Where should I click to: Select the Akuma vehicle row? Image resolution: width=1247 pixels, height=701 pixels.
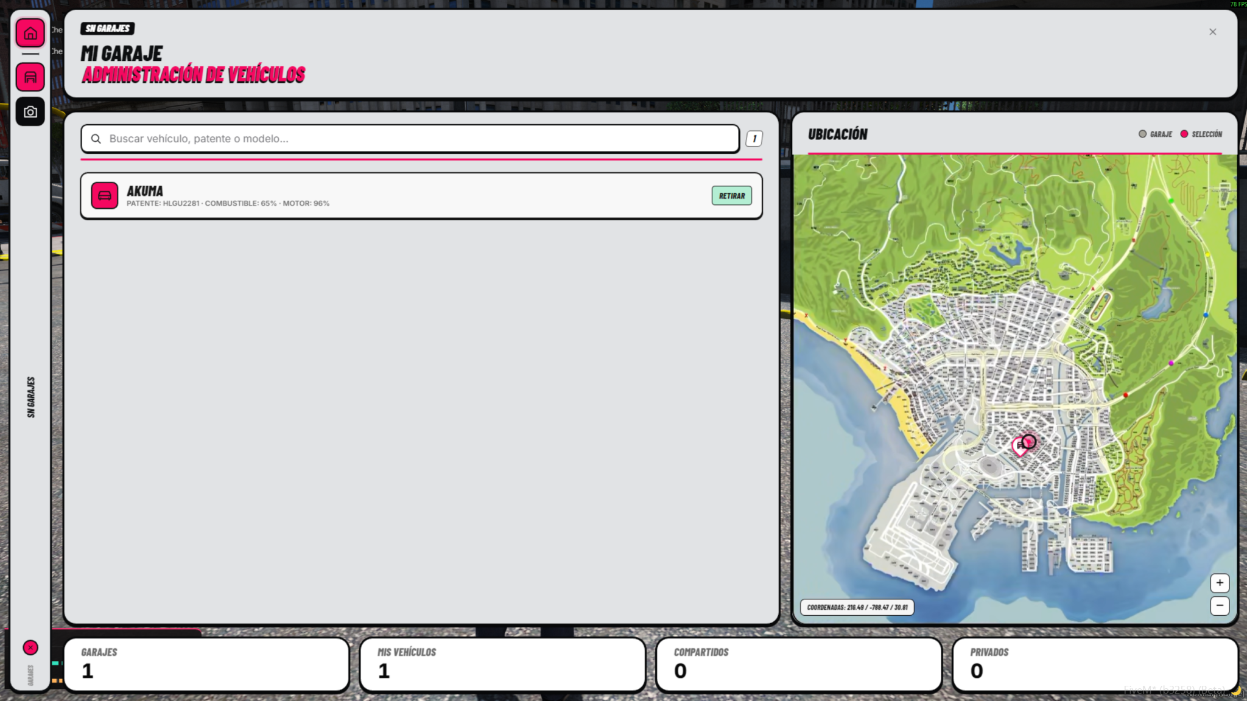click(421, 196)
